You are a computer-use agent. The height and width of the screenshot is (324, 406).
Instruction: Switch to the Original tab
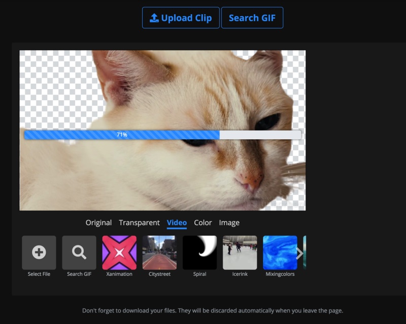click(98, 223)
